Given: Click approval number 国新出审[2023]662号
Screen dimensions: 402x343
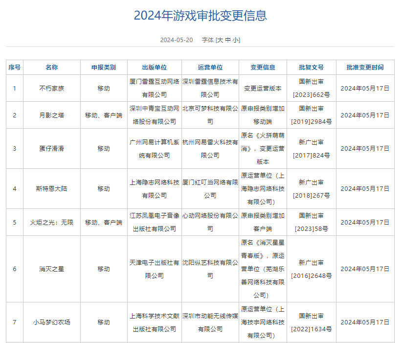Looking at the screenshot, I should point(312,89).
